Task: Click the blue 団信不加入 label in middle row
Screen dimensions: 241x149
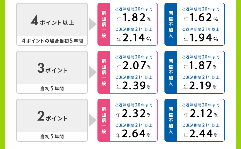Action: coord(171,72)
